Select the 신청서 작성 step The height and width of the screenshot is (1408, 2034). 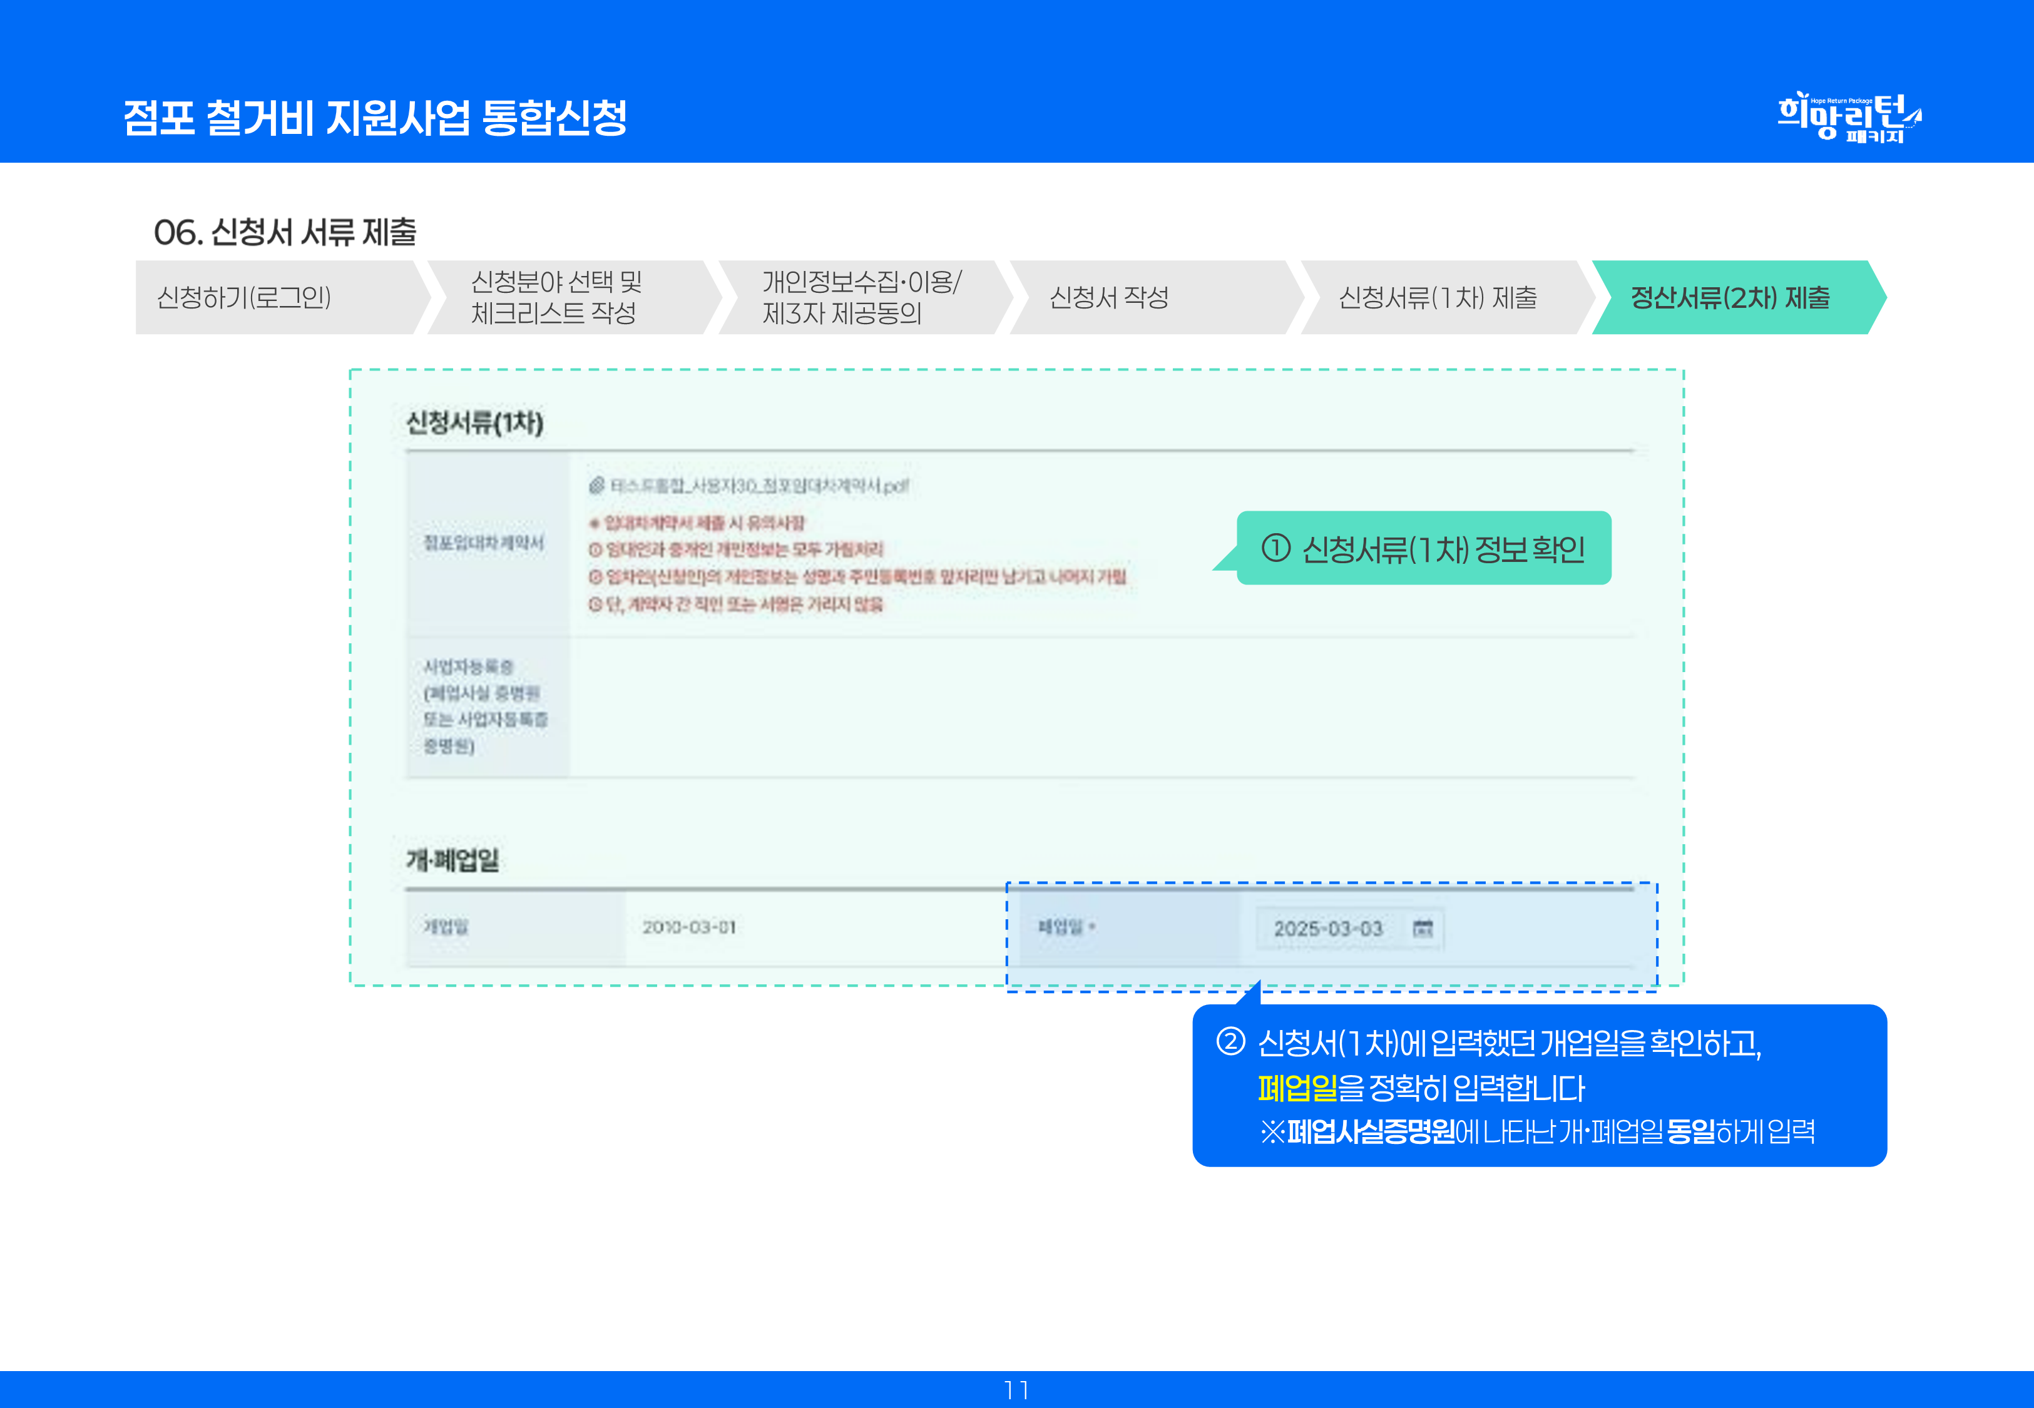pos(1109,297)
